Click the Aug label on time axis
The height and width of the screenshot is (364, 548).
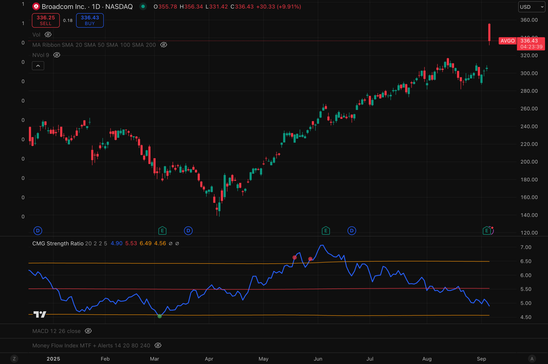(x=427, y=359)
